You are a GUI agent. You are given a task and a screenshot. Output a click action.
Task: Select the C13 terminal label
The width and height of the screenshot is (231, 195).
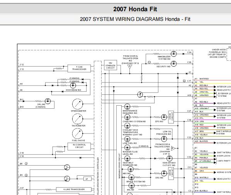[x=22, y=69]
